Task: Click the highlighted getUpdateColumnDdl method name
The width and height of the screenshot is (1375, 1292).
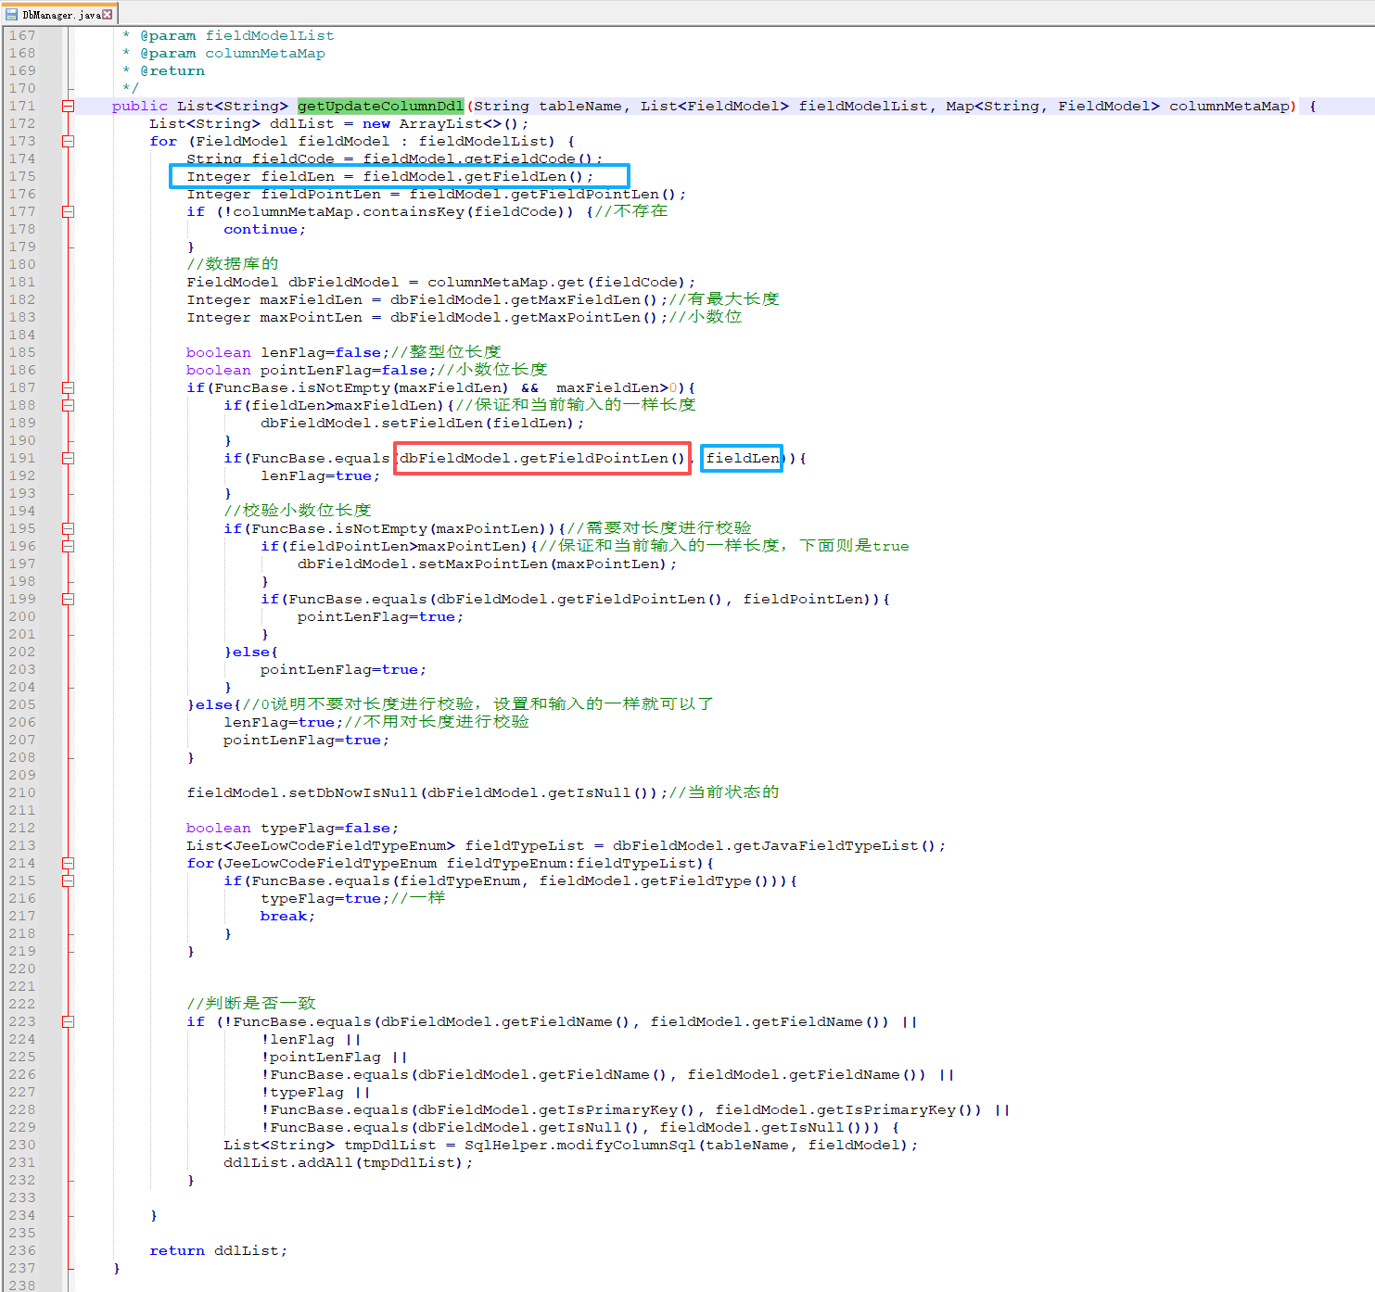Action: [x=380, y=107]
